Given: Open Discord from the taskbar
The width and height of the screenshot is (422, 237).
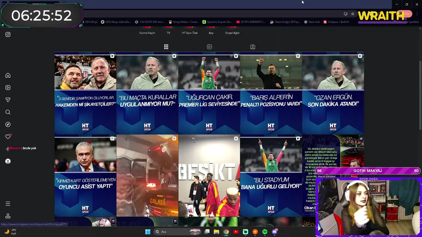Looking at the screenshot, I should coord(275,232).
